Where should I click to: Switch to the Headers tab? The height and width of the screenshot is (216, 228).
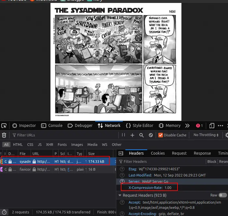pos(136,153)
